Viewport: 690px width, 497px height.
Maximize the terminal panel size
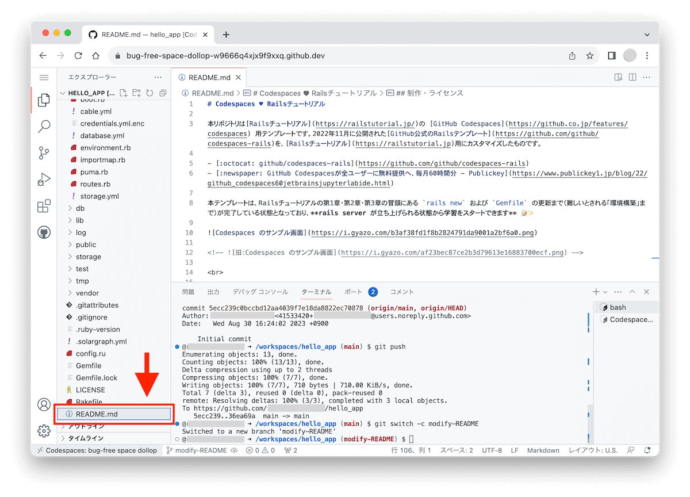click(632, 292)
